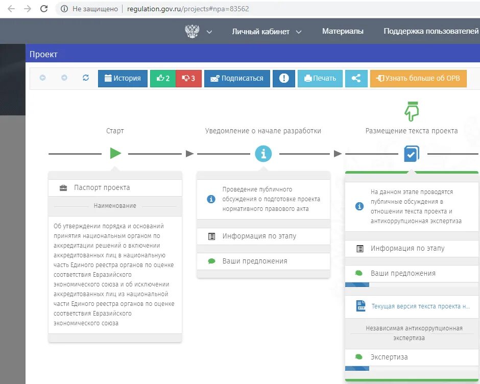480x384 pixels.
Task: Expand the chevron beside Личный кабинет
Action: click(299, 32)
